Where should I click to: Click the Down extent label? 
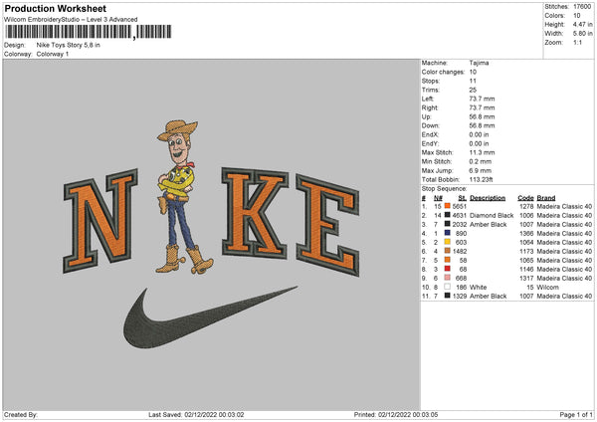(x=430, y=125)
